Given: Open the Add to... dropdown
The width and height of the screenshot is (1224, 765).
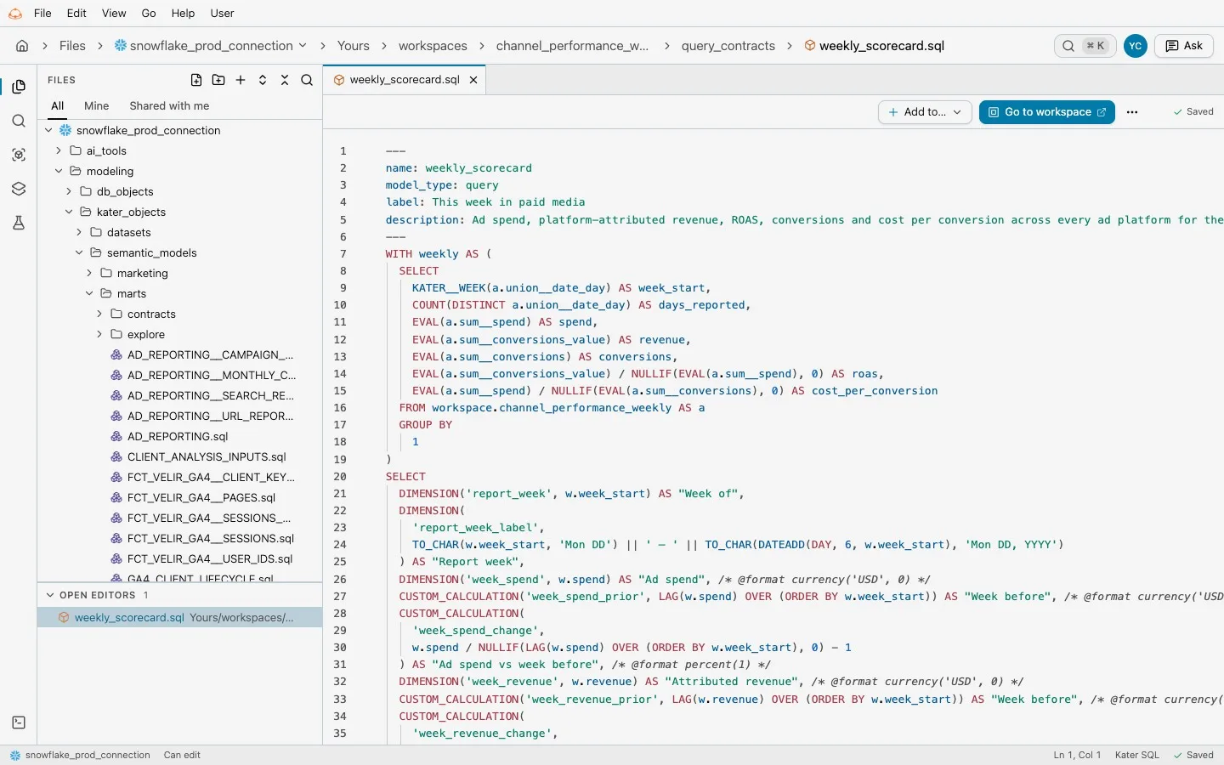Looking at the screenshot, I should coord(925,112).
